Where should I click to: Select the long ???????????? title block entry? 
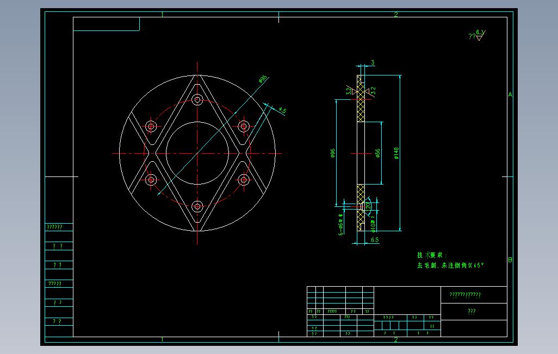pos(465,295)
